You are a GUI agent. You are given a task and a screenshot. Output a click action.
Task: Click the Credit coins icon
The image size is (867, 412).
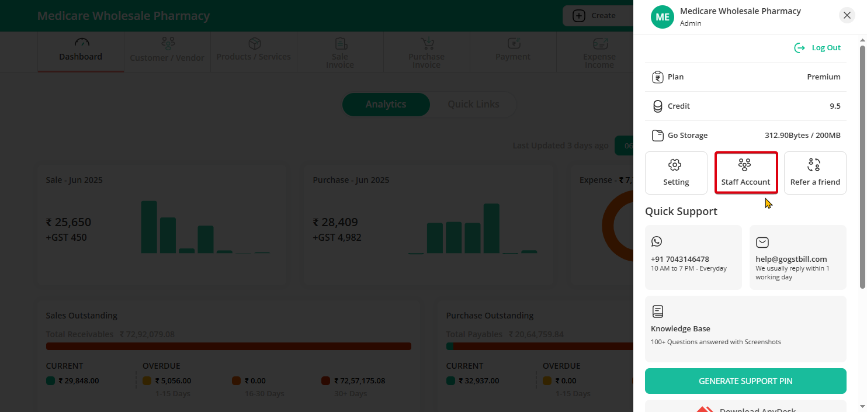[657, 106]
